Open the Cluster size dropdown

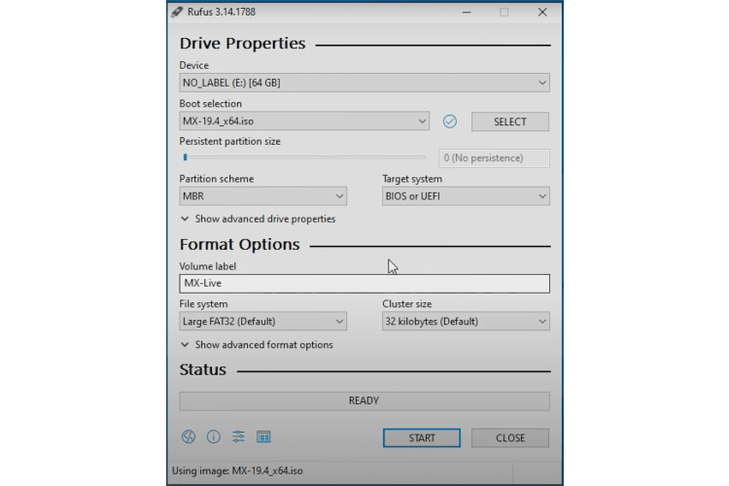click(466, 322)
